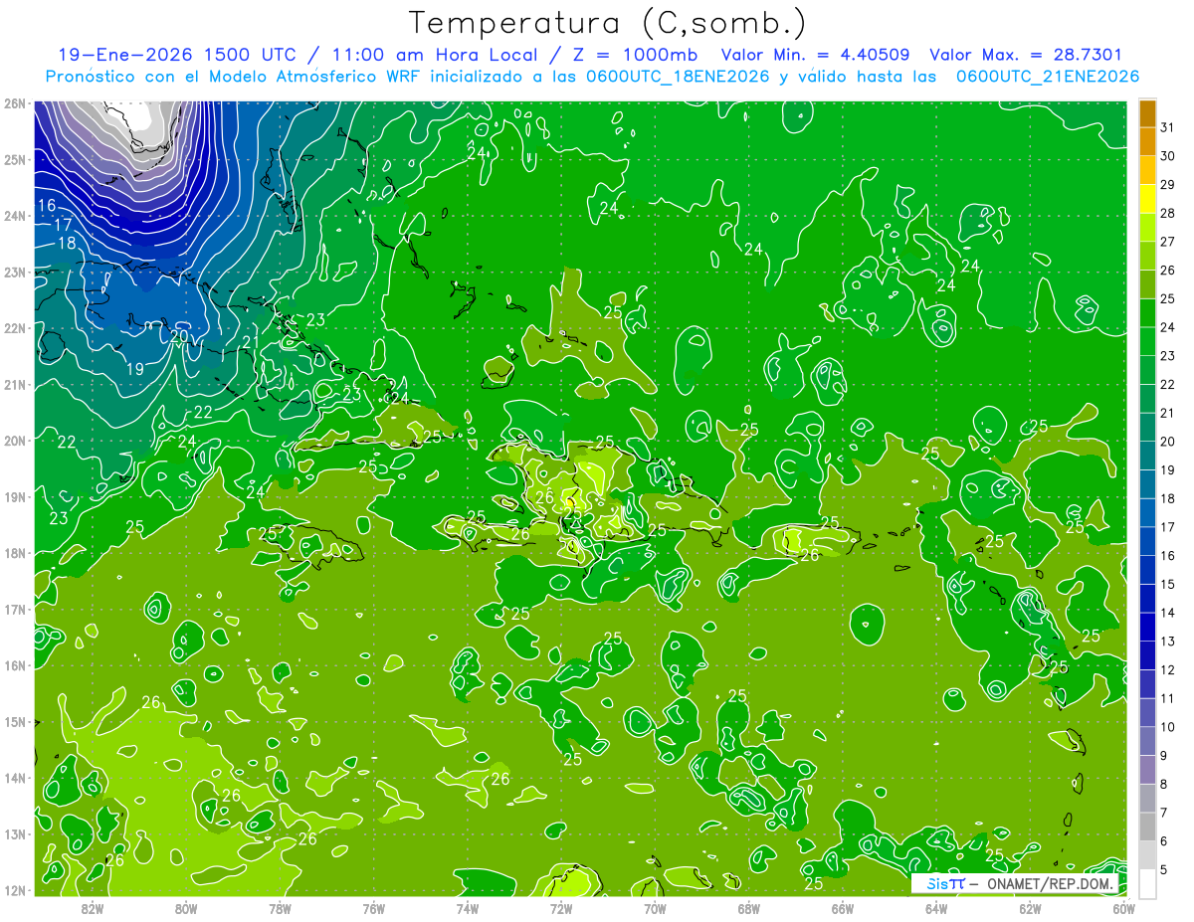Click the color scale label "7"
Viewport: 1194px width, 922px height.
click(x=1164, y=812)
